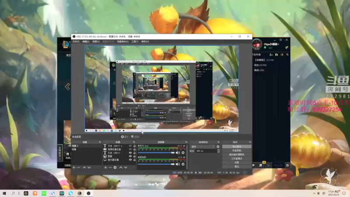Open the 编辑(E) menu in OBS
This screenshot has height=197, width=350.
pos(86,42)
